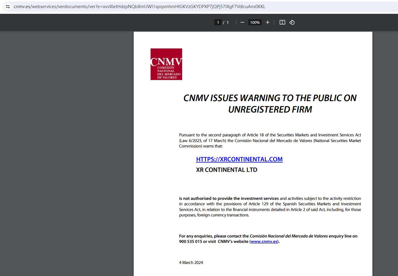Click the red CNMV logo

tap(166, 64)
